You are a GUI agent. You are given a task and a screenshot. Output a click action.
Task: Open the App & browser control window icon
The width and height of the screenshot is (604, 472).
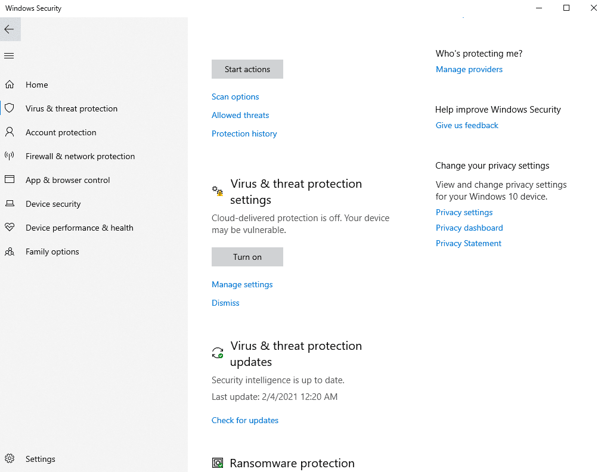[x=10, y=179]
